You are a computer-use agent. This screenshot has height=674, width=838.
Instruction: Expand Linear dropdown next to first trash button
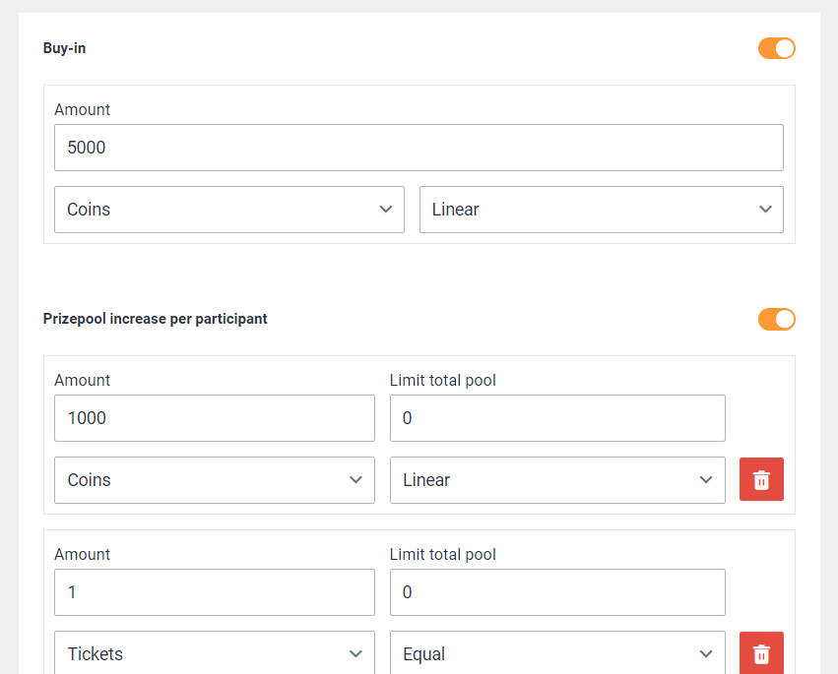(x=556, y=480)
